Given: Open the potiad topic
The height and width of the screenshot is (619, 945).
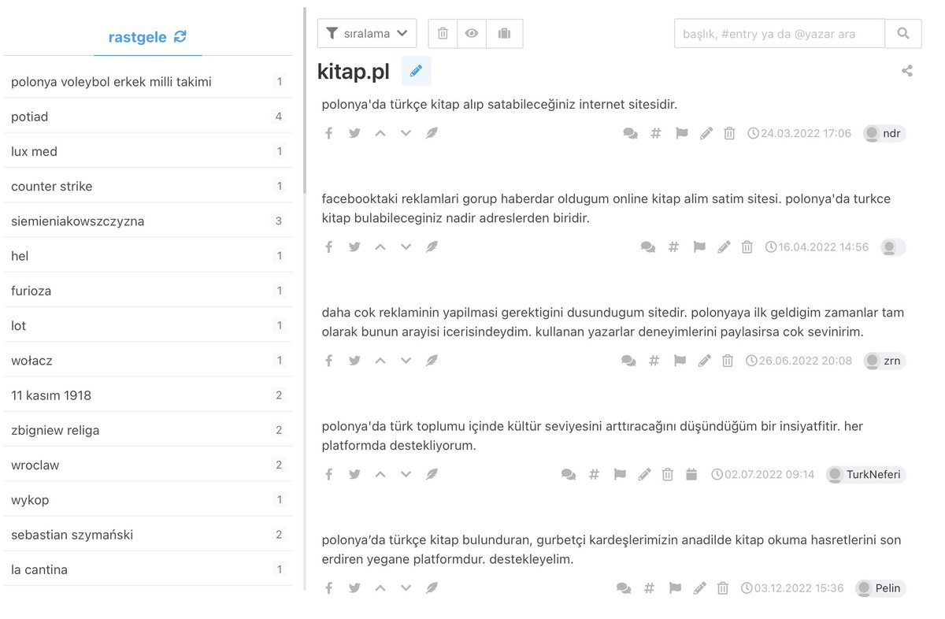Looking at the screenshot, I should tap(147, 117).
